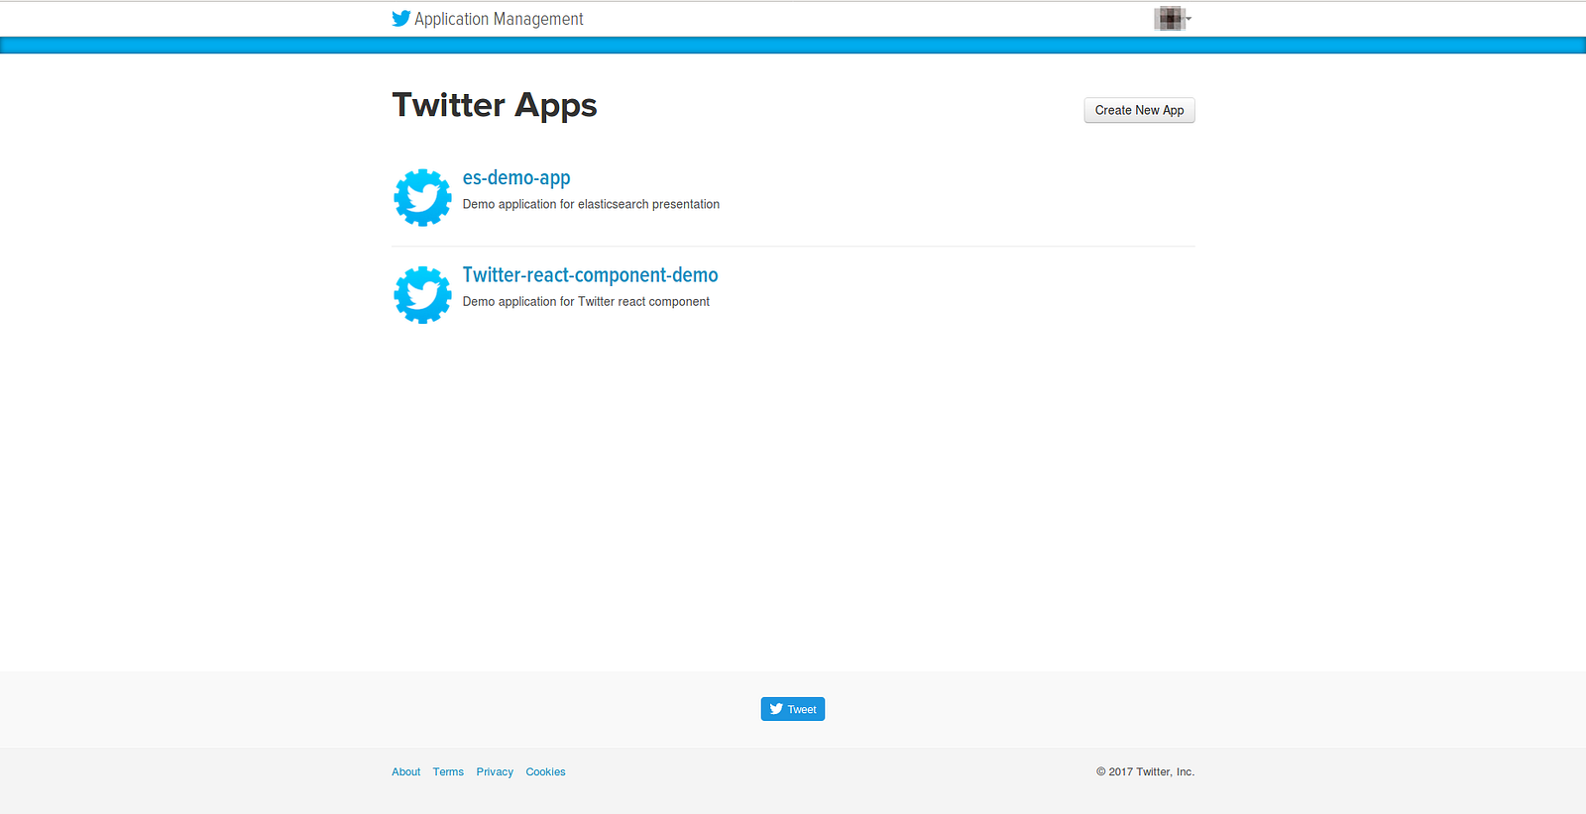Click the Application Management header title
Viewport: 1586px width, 814px height.
coord(499,19)
